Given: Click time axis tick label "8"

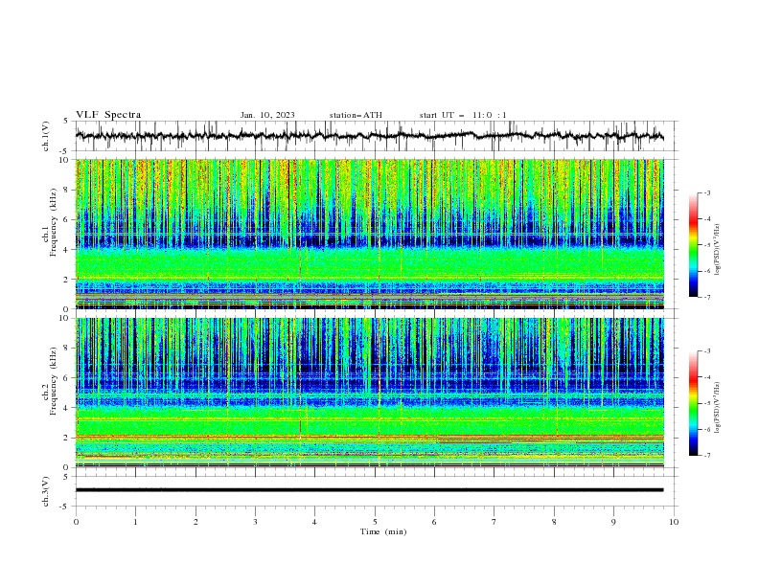Looking at the screenshot, I should click(554, 522).
